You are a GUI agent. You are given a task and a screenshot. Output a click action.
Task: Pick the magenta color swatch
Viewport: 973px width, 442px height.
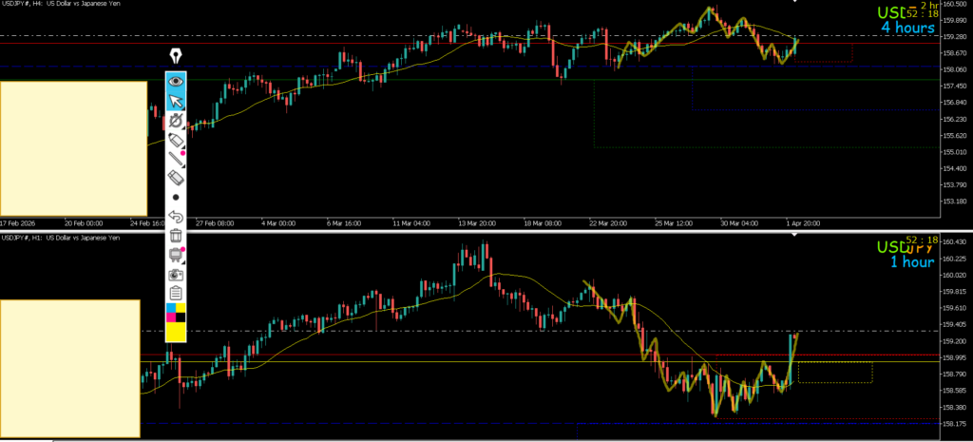pyautogui.click(x=171, y=318)
